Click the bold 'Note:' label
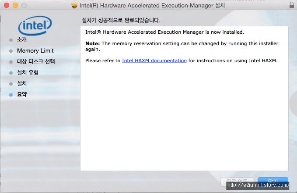 [x=92, y=43]
